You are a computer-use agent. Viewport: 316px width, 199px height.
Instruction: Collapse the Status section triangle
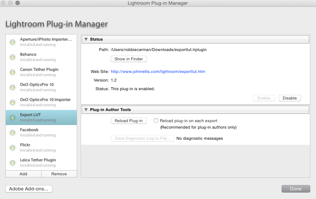pos(86,39)
